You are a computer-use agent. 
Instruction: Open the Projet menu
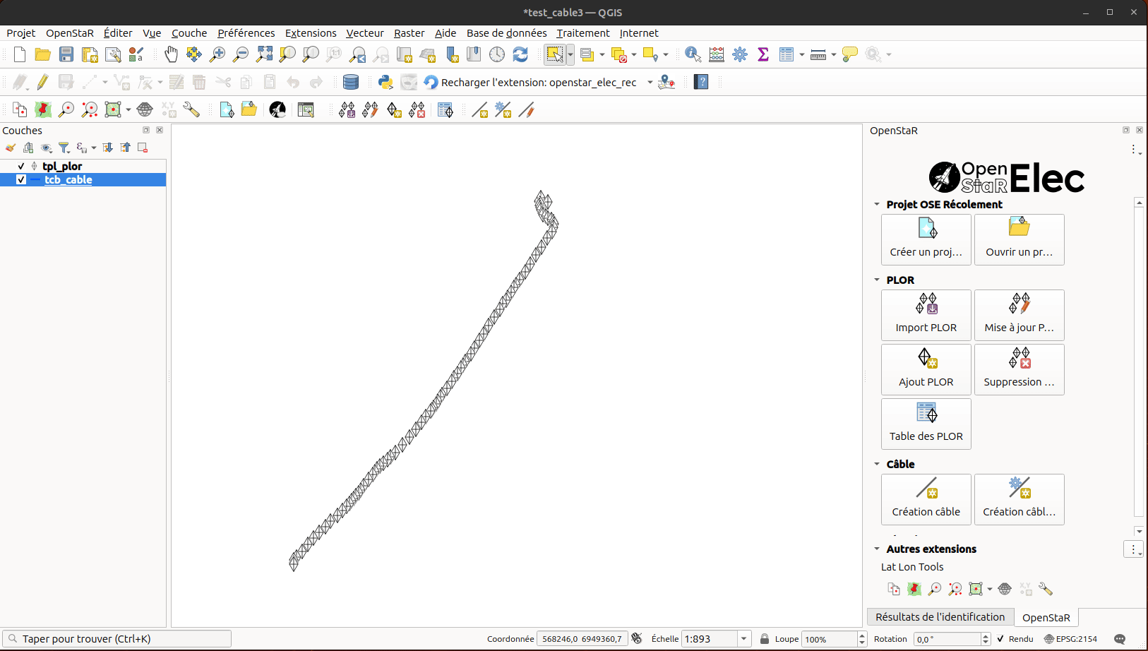pyautogui.click(x=21, y=33)
